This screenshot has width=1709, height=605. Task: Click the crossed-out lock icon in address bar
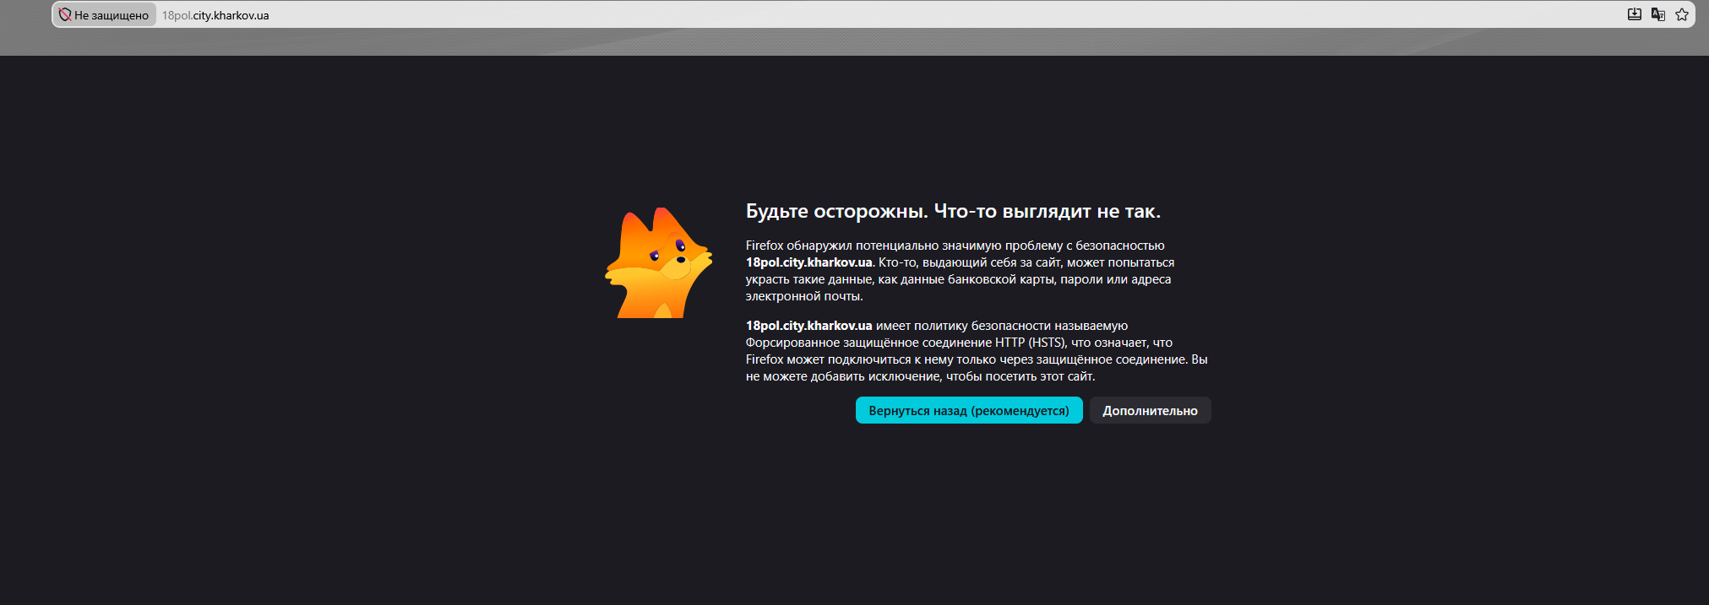pyautogui.click(x=65, y=15)
